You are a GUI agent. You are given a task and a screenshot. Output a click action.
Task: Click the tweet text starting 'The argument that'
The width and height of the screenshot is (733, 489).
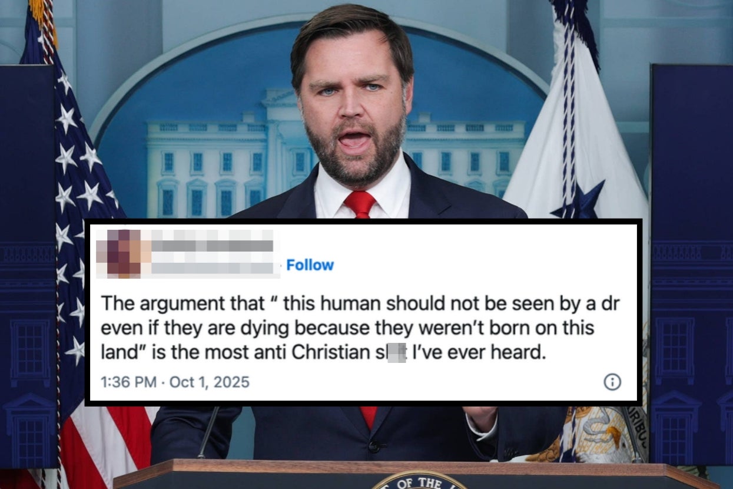pos(360,329)
